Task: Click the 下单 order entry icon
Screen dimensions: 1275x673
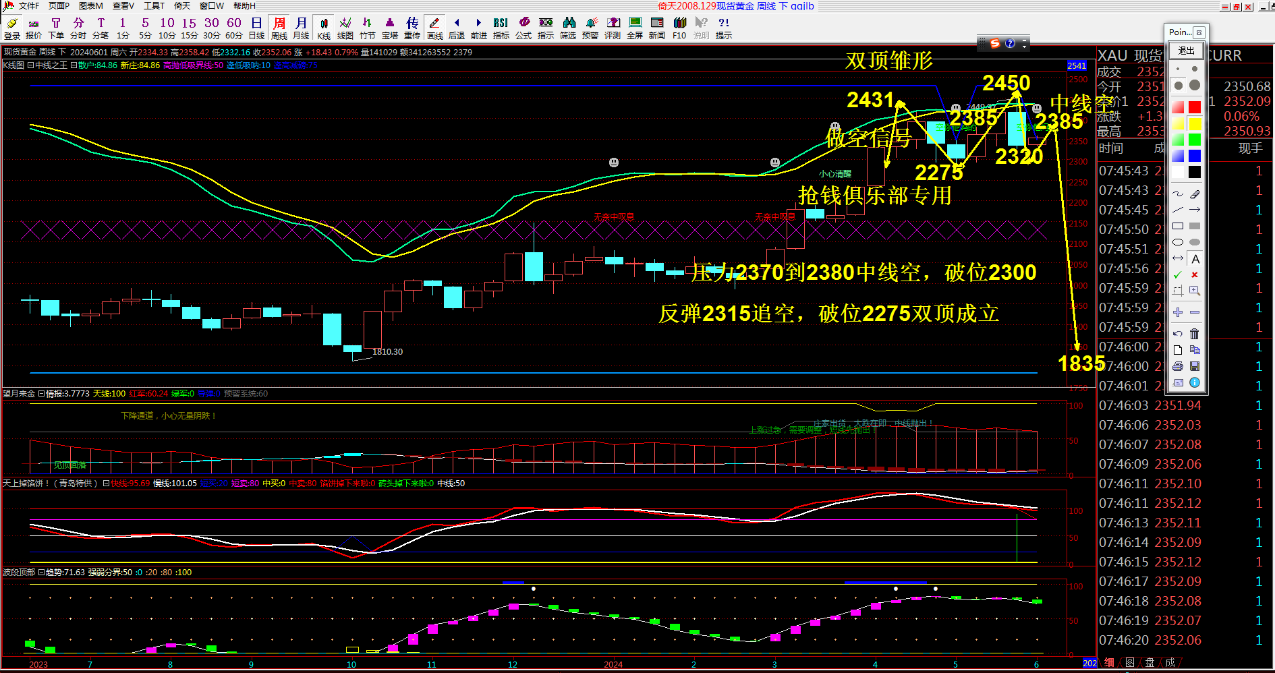Action: pyautogui.click(x=56, y=27)
